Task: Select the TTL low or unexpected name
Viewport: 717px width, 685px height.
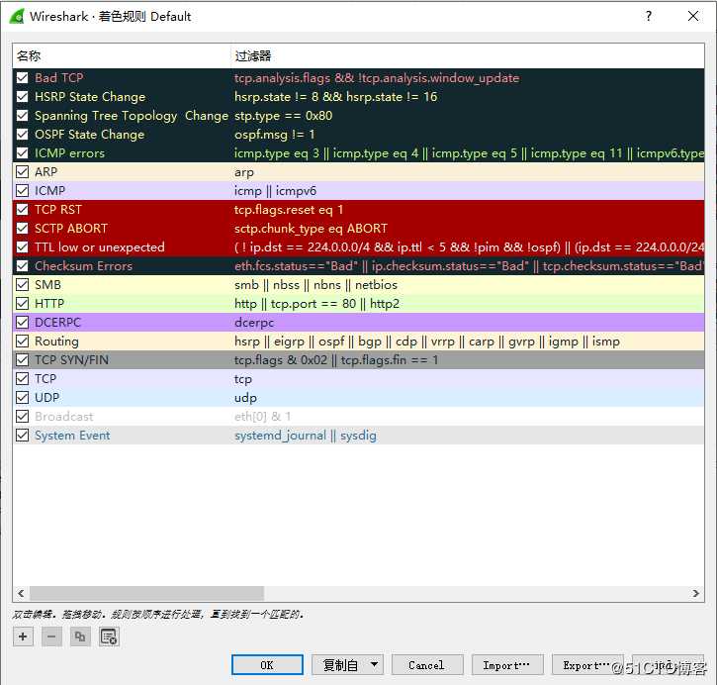Action: tap(100, 246)
